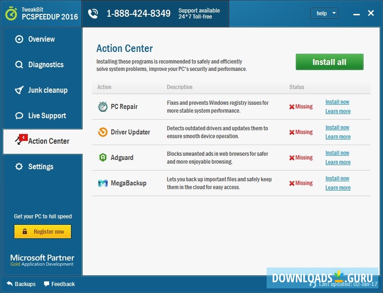Install now link for PC Repair
Image resolution: width=383 pixels, height=293 pixels.
pos(337,102)
